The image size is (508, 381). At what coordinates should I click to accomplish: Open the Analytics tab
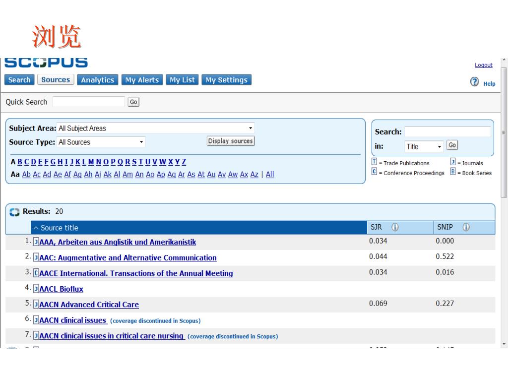click(98, 80)
